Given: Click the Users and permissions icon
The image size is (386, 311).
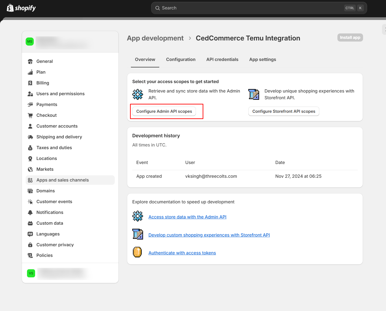Looking at the screenshot, I should tap(30, 94).
